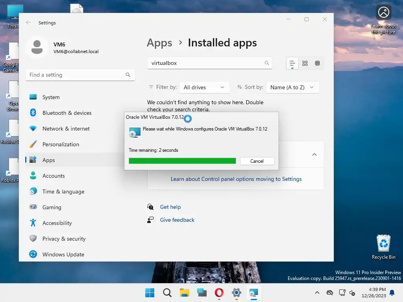Click the Get help link
Image resolution: width=403 pixels, height=302 pixels.
[170, 207]
